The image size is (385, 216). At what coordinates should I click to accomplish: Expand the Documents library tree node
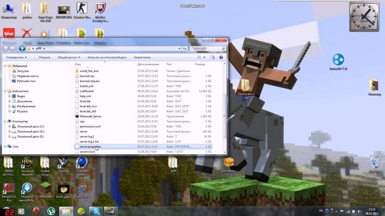pyautogui.click(x=10, y=101)
